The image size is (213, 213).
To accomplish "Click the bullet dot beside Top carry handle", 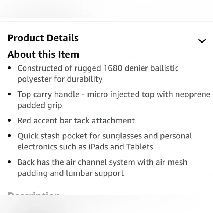I will (10, 94).
